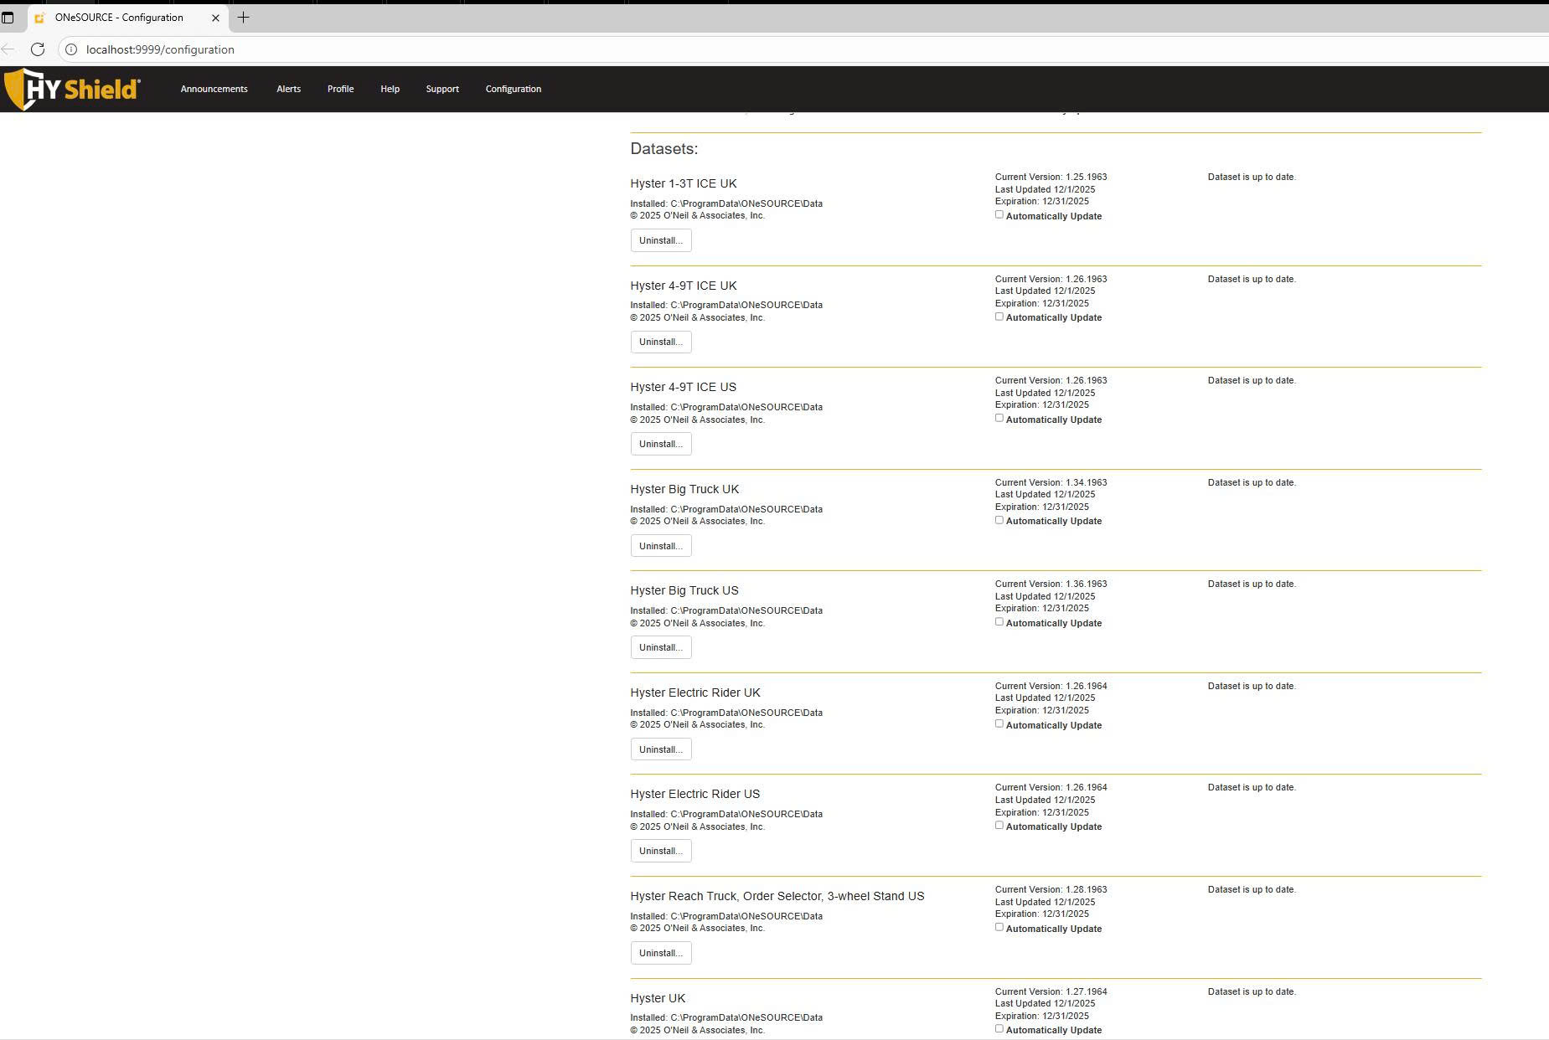
Task: Click Last Updated date for Hyster Big Truck UK
Action: tap(1045, 494)
